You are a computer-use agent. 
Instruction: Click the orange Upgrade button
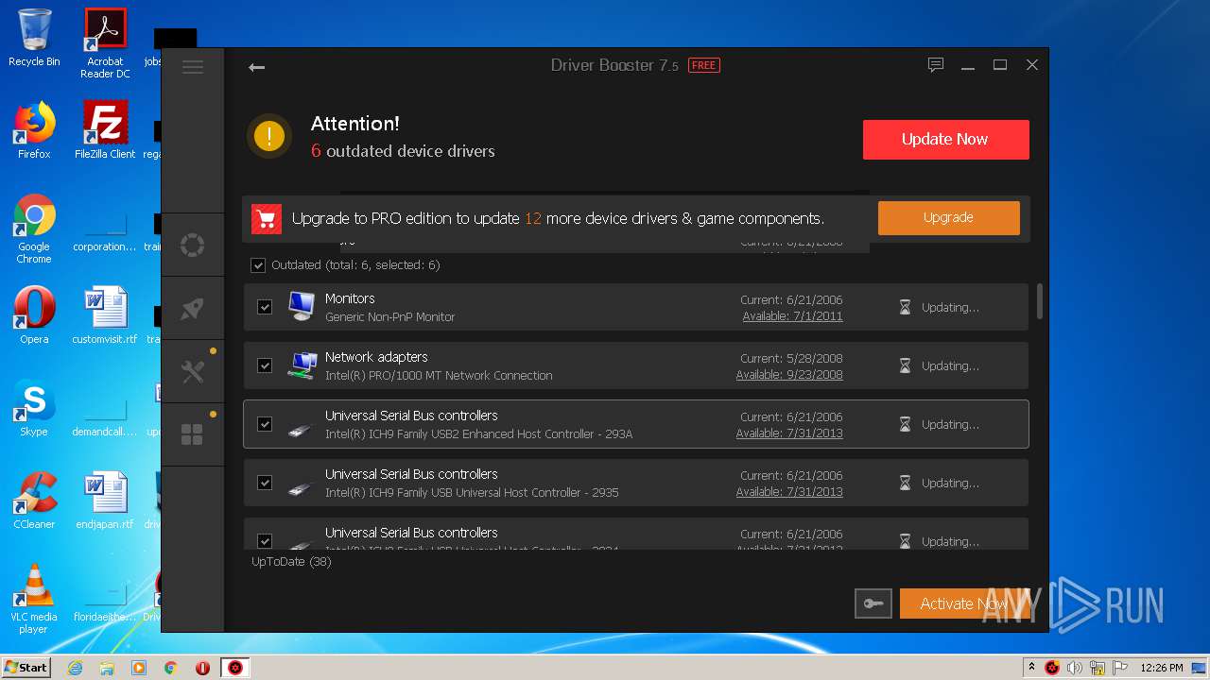(948, 217)
